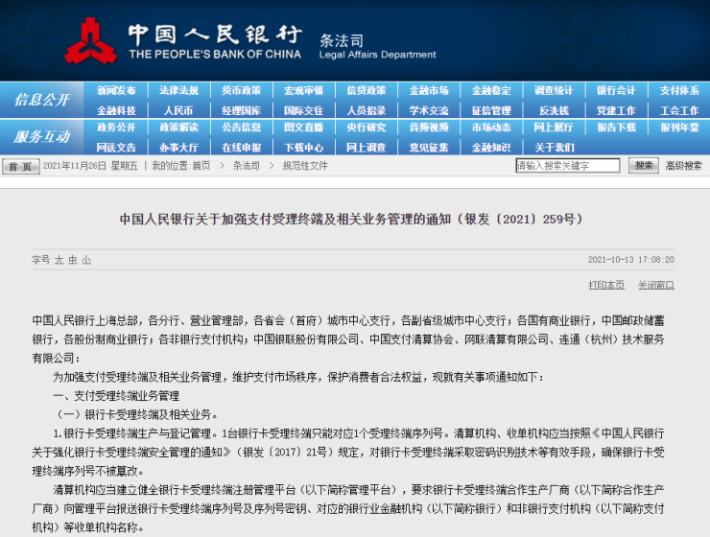Screen dimensions: 710x537
Task: Focus the search keyword input field
Action: [568, 166]
